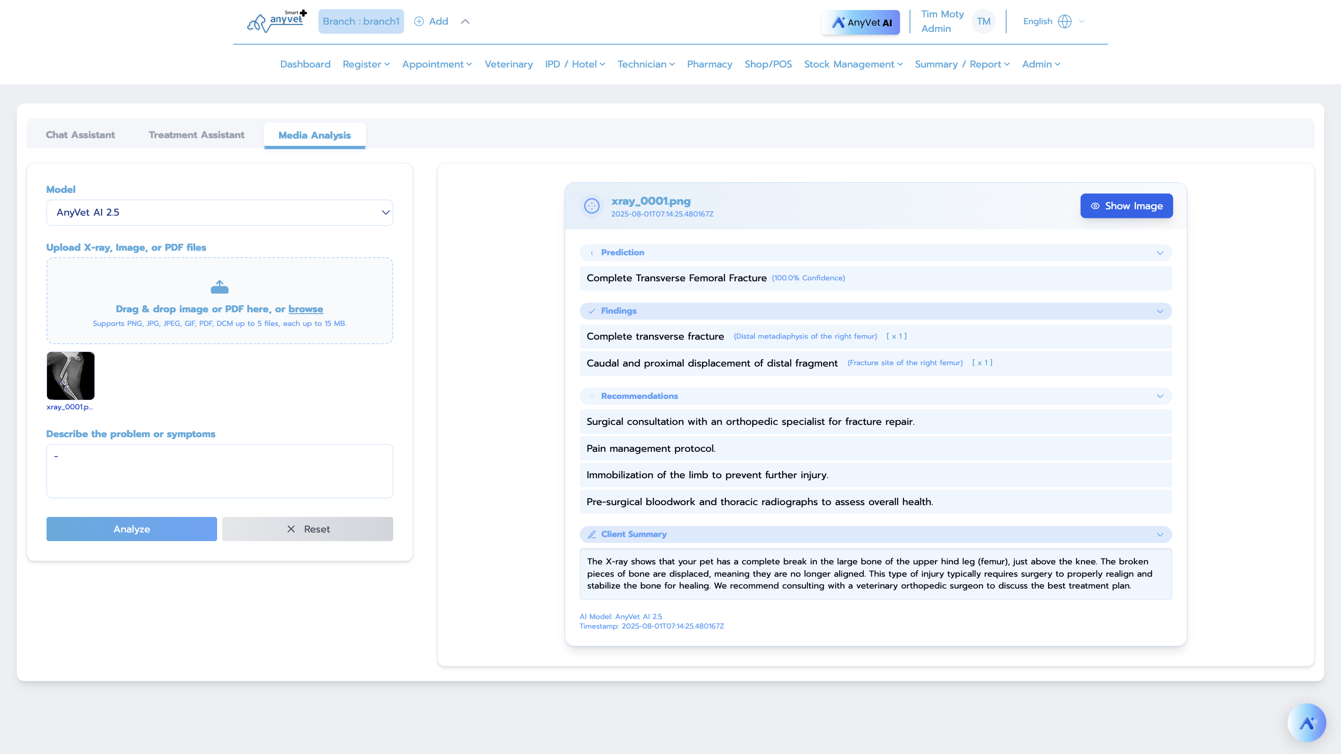Click the checkmark icon on Findings section
Screen dimensions: 1341x754
point(592,310)
